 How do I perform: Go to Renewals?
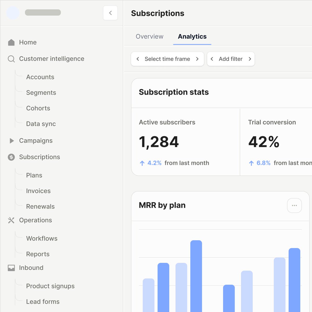pyautogui.click(x=40, y=206)
